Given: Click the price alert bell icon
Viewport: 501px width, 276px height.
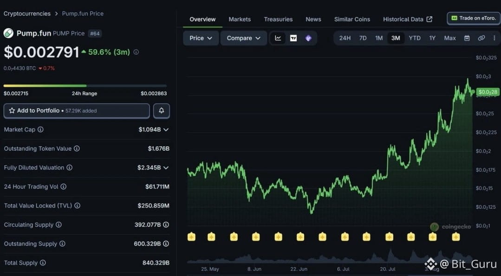Looking at the screenshot, I should click(162, 111).
